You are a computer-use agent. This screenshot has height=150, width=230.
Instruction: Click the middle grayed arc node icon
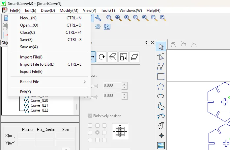(184, 44)
